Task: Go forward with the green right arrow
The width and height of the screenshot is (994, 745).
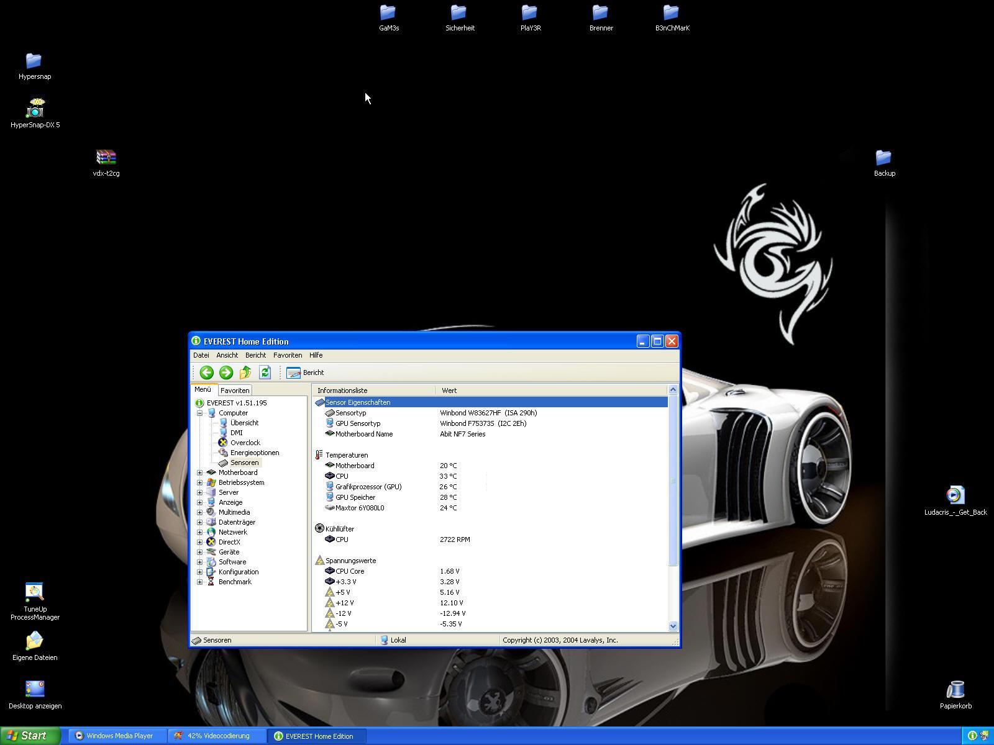Action: tap(226, 372)
